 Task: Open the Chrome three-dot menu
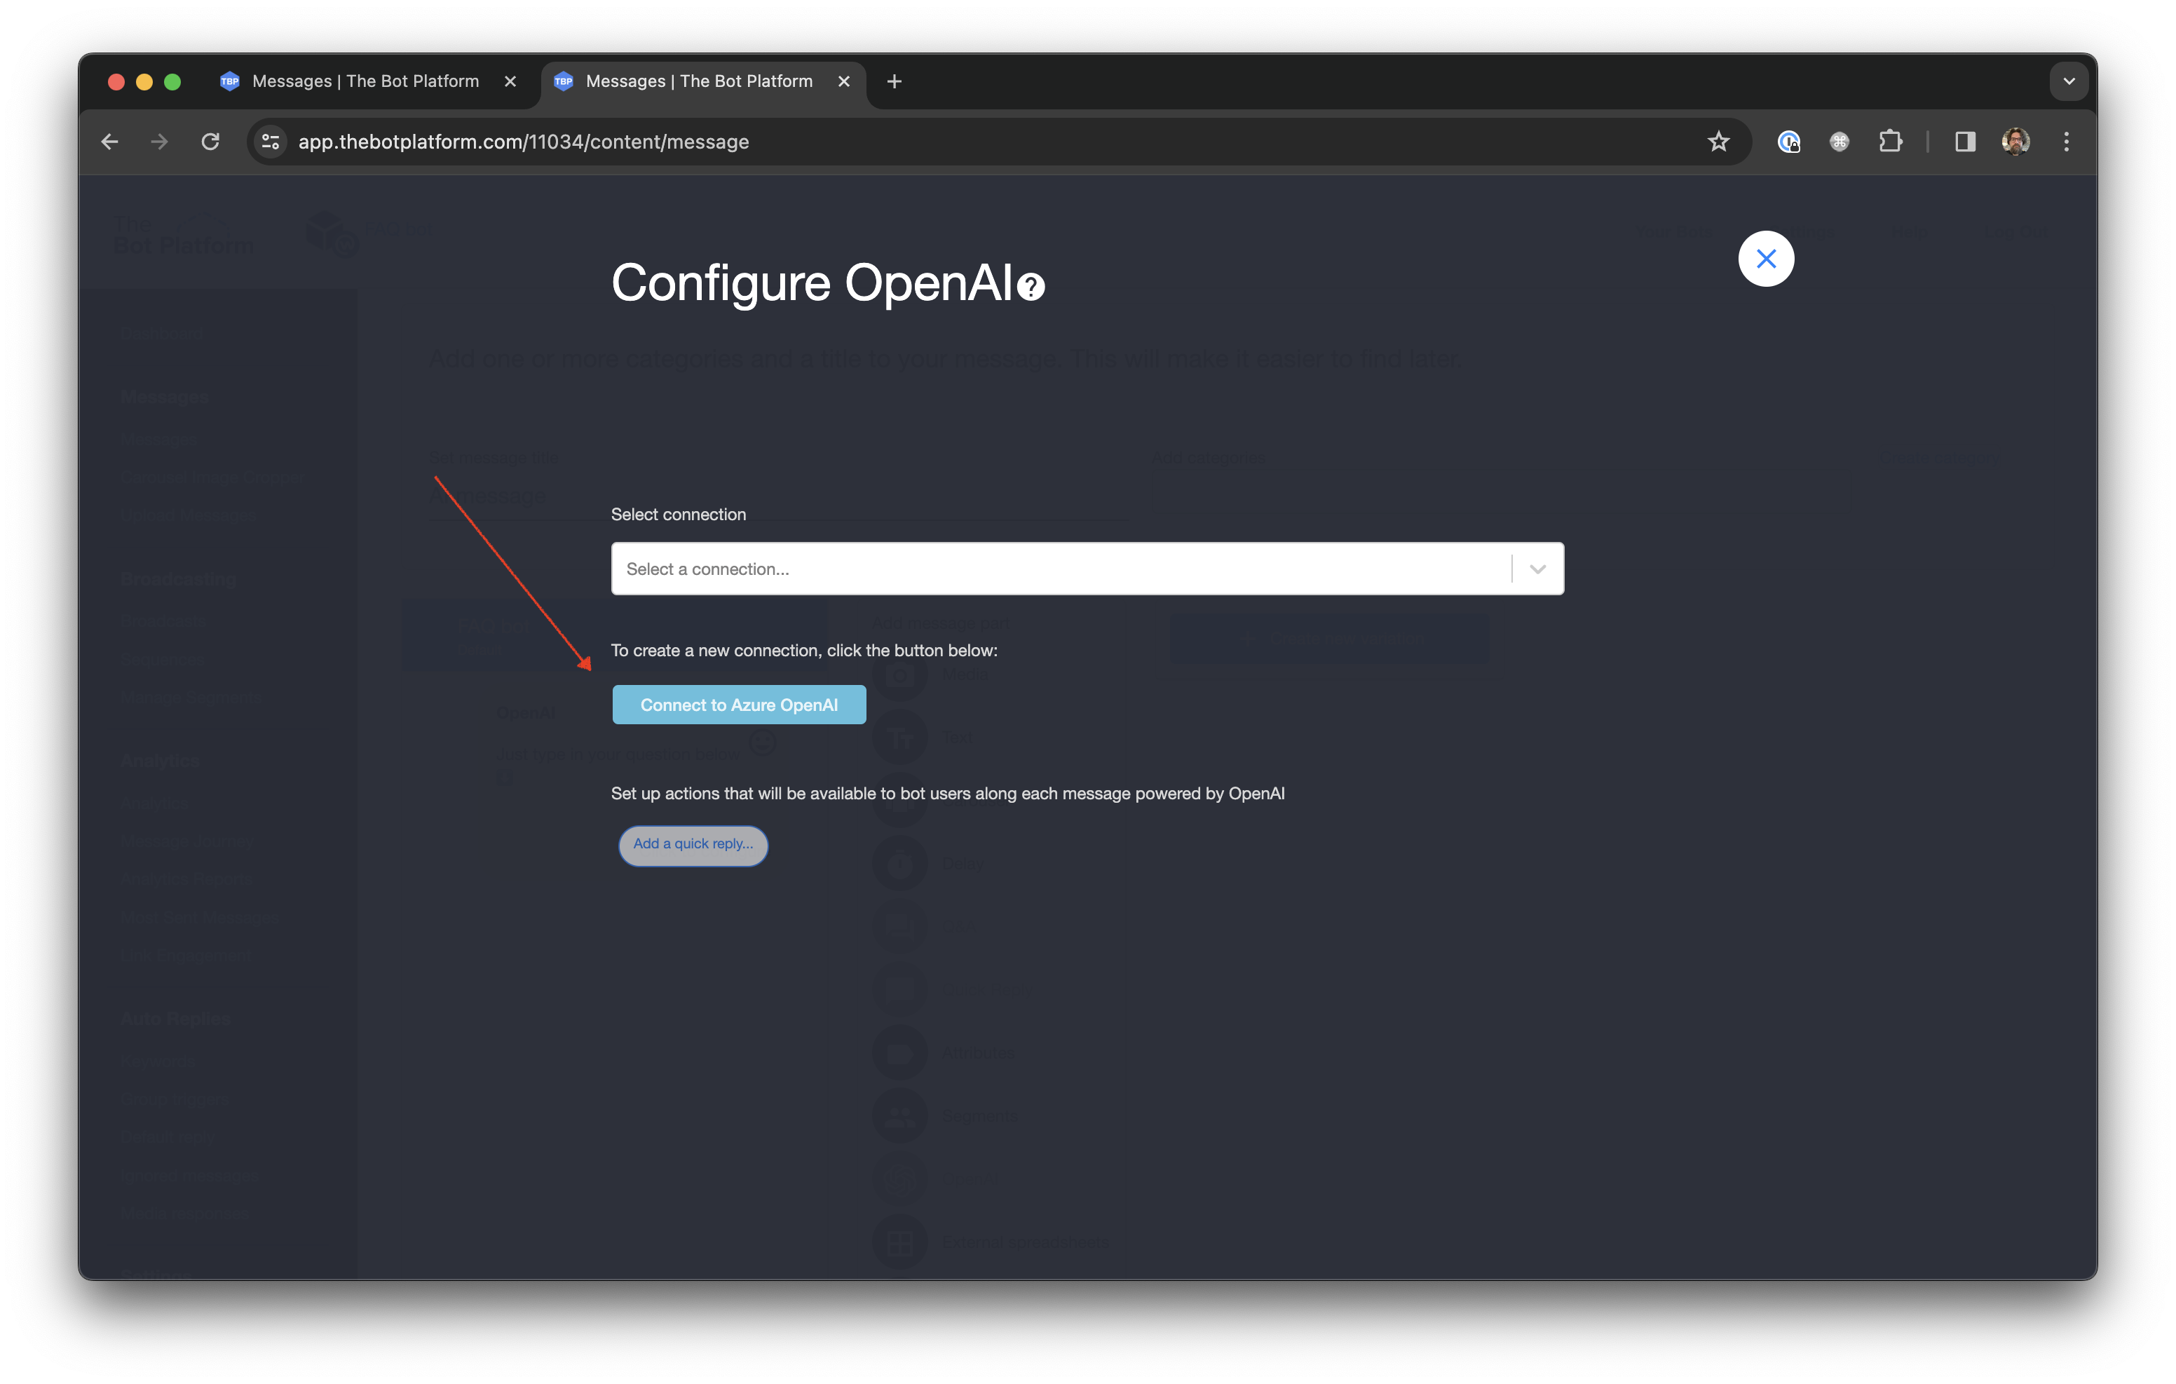point(2066,142)
